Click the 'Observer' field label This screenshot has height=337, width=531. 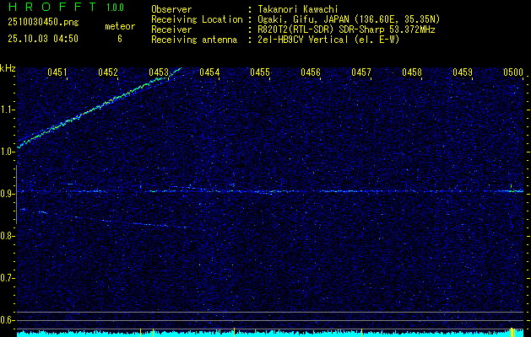[x=171, y=9]
